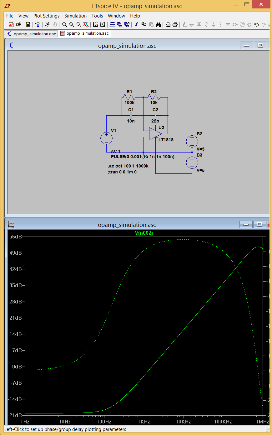Viewport: 272px width, 435px height.
Task: Maximize the schematic sub-window
Action: [x=260, y=45]
